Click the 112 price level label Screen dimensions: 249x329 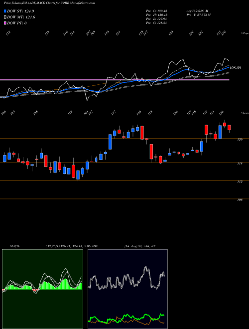[240, 182]
